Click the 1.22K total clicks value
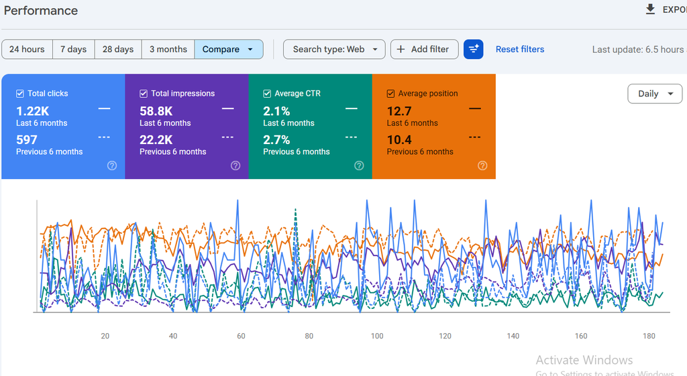 [33, 111]
